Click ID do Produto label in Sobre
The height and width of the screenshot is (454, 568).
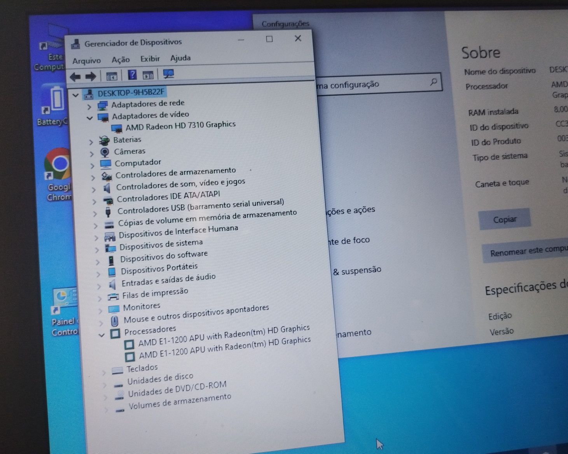[496, 142]
